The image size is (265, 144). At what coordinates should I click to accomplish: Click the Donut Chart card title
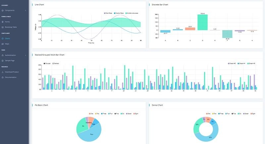tap(157, 105)
